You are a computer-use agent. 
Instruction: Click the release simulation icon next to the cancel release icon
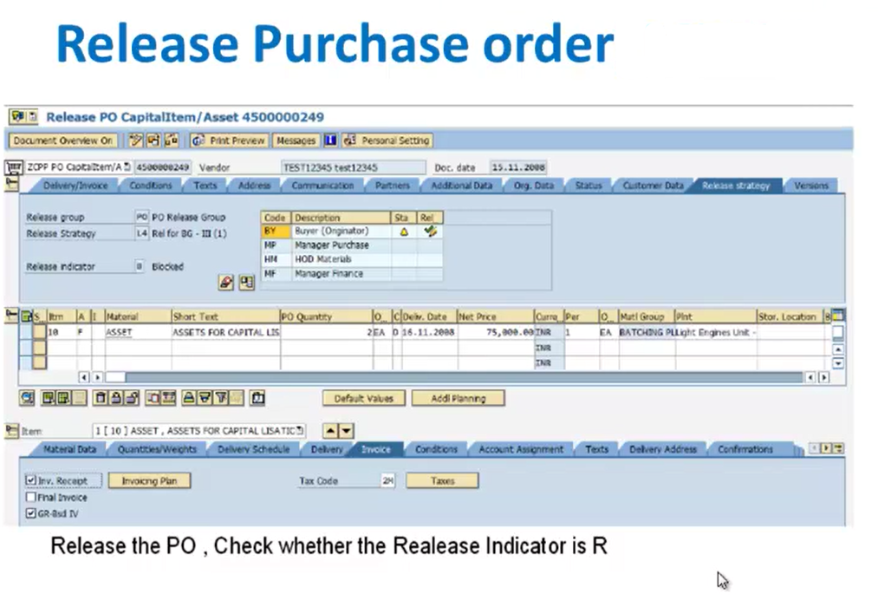pyautogui.click(x=246, y=283)
